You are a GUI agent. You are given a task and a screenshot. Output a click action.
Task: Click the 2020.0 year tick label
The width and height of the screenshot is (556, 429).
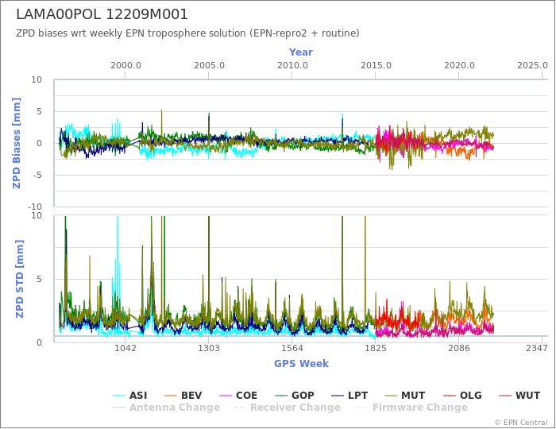tap(459, 66)
